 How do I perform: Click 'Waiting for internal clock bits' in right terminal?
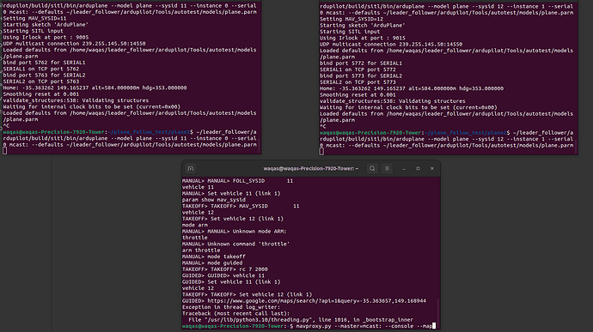408,107
